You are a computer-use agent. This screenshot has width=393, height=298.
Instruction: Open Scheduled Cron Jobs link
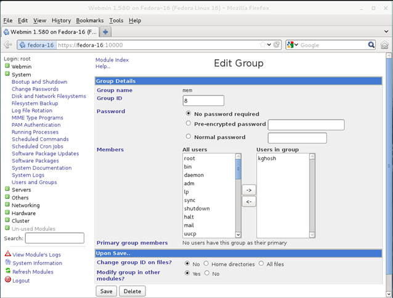[x=38, y=147]
